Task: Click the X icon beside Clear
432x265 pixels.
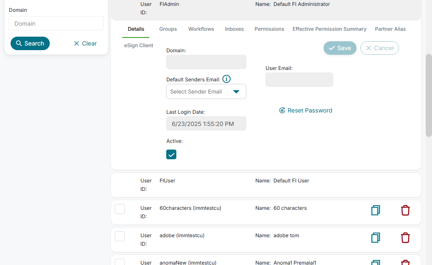Action: pyautogui.click(x=76, y=43)
